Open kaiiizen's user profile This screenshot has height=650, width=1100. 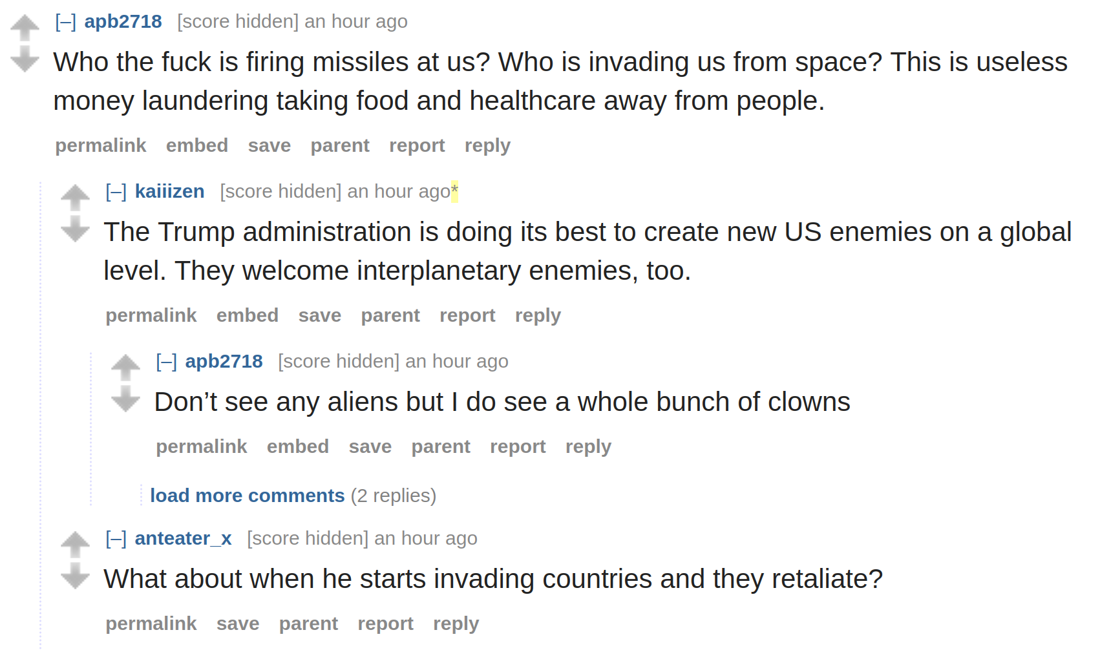(x=170, y=191)
